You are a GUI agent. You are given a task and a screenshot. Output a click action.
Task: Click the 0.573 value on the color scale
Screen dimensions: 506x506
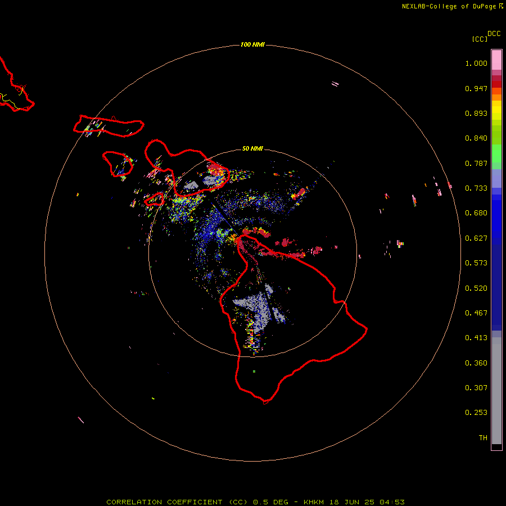(x=476, y=263)
